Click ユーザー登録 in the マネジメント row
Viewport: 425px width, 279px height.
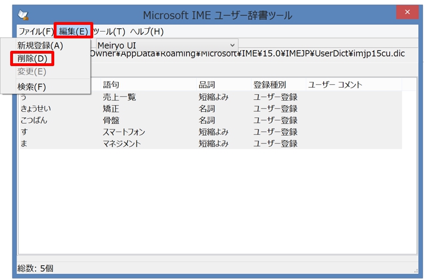[x=275, y=143]
